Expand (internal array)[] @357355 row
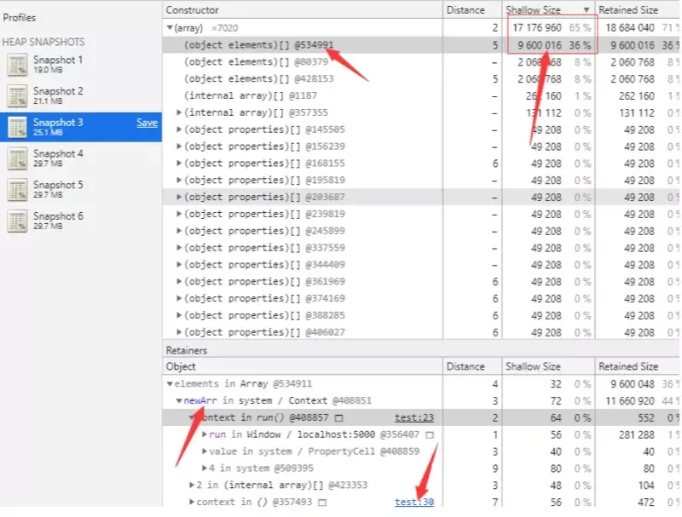The image size is (682, 517). [179, 112]
